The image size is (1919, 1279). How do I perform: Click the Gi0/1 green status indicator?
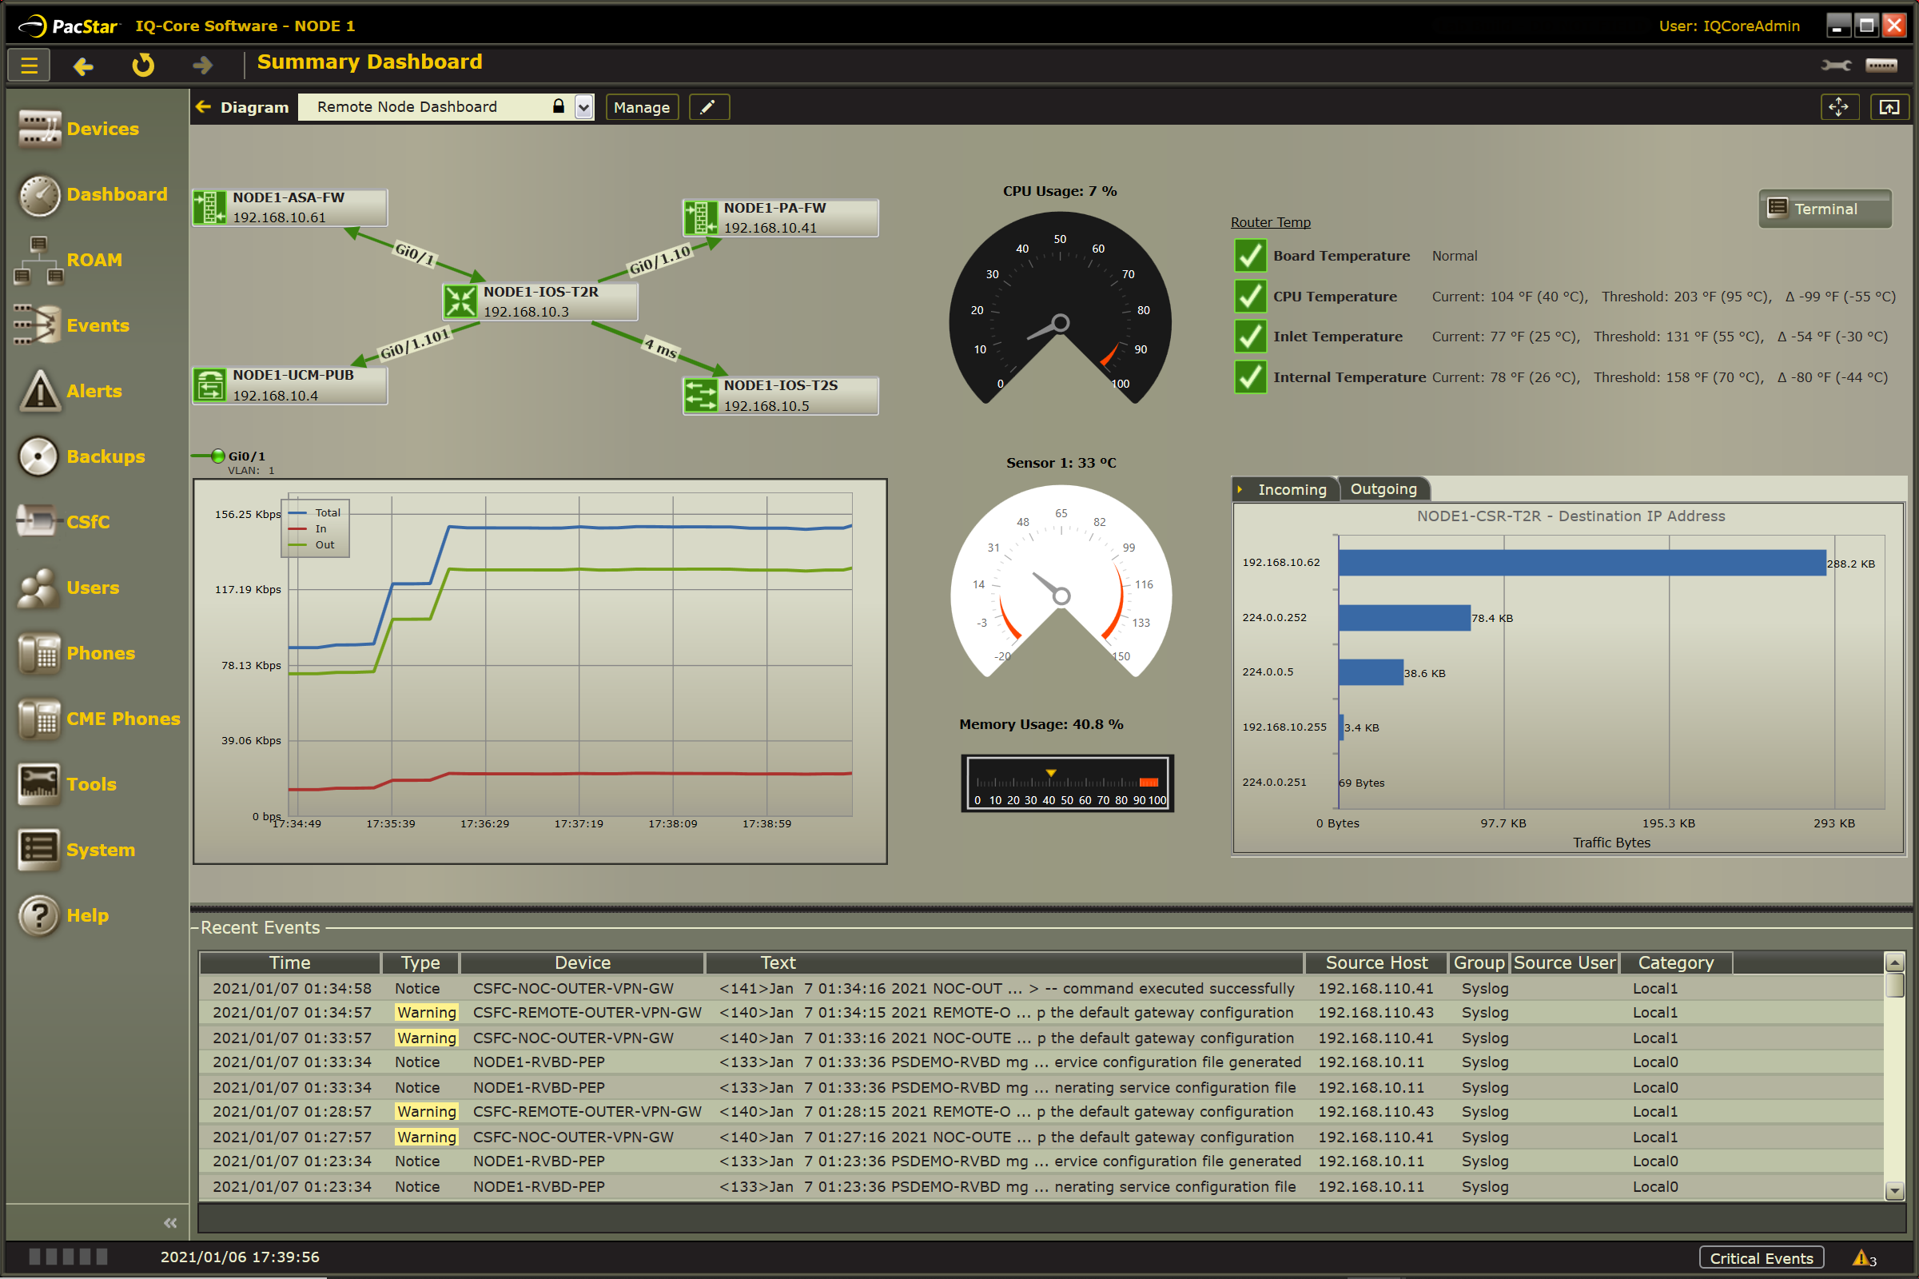tap(217, 456)
